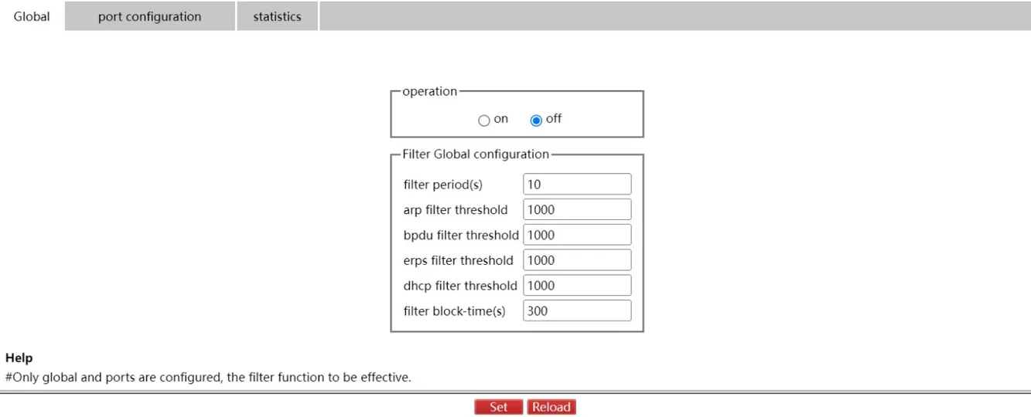Viewport: 1031px width, 417px height.
Task: Click the 'filter block-time(s)' label
Action: tap(454, 311)
